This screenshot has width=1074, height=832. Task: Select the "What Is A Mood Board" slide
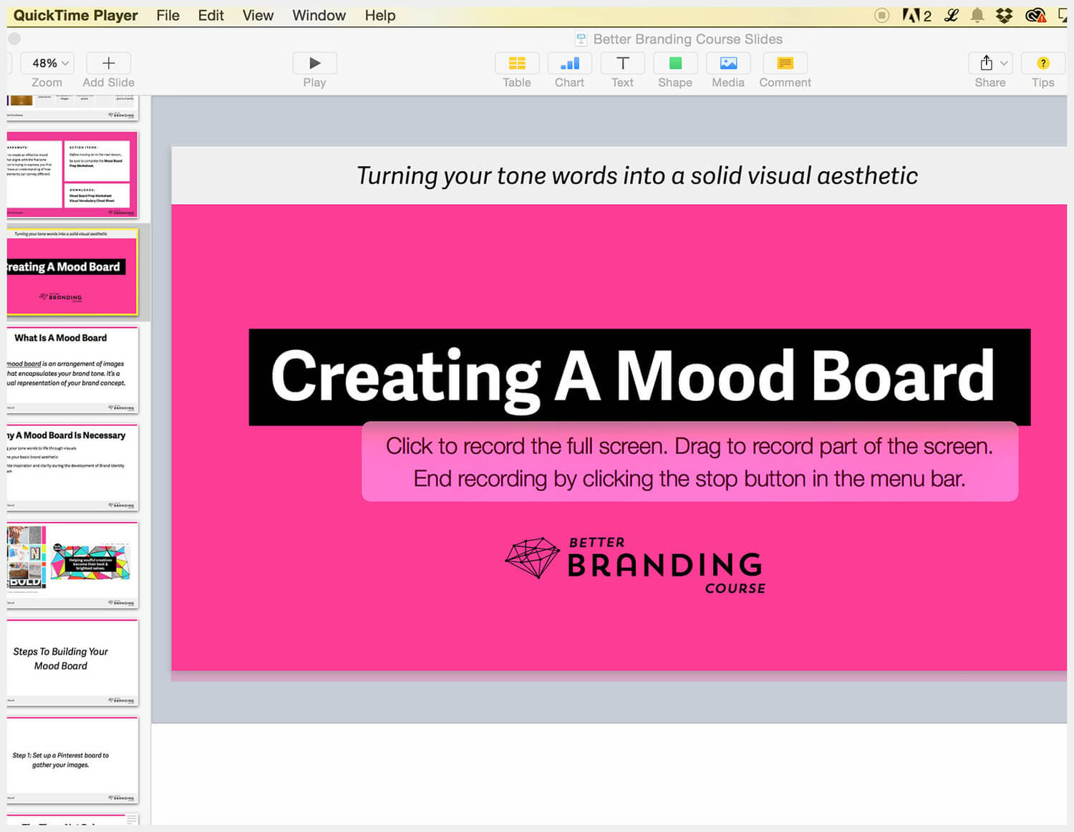72,370
